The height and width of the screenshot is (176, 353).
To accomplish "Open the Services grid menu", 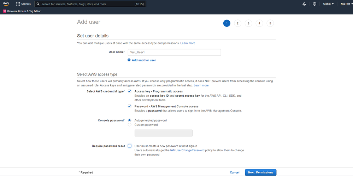I will [18, 4].
